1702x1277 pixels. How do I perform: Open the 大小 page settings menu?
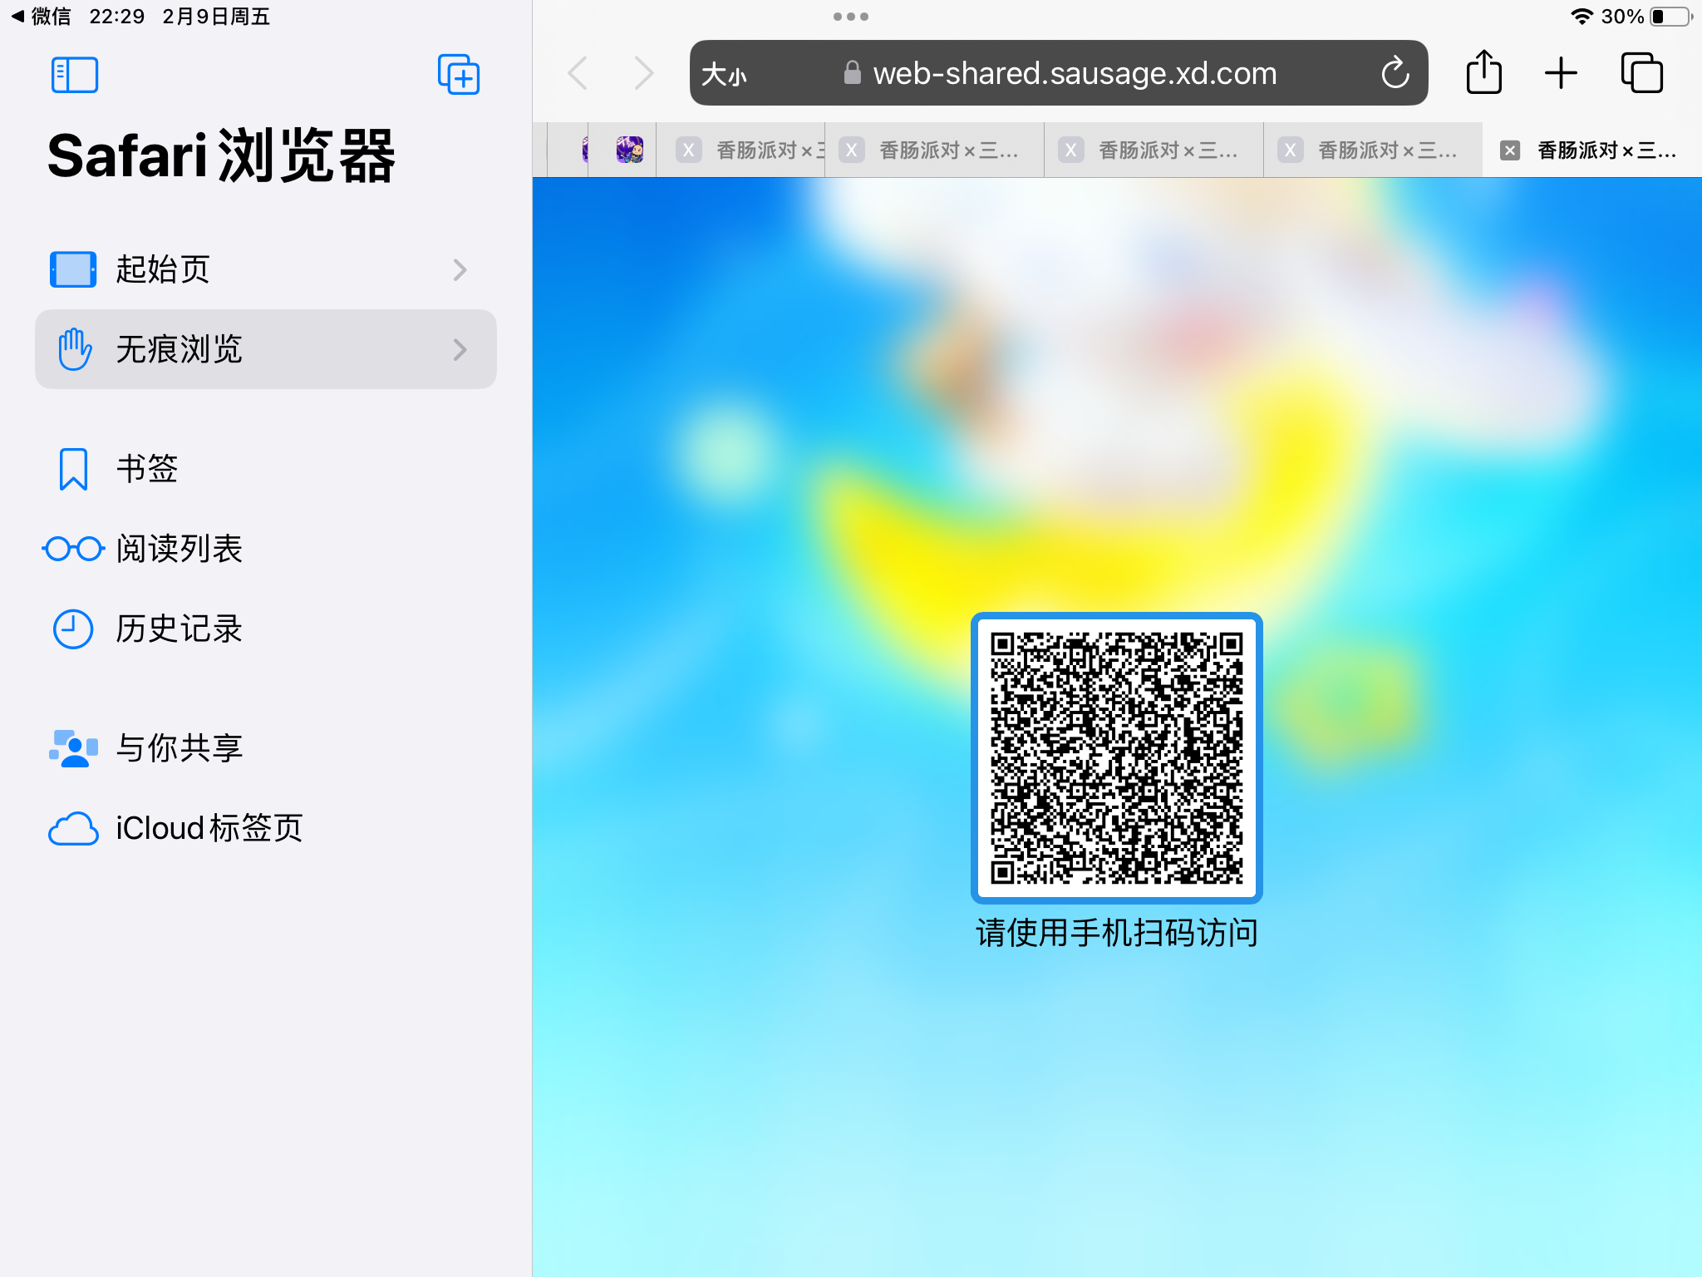point(724,74)
